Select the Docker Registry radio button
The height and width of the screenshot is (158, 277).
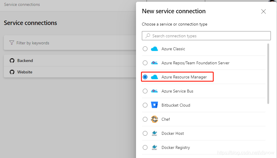point(145,147)
